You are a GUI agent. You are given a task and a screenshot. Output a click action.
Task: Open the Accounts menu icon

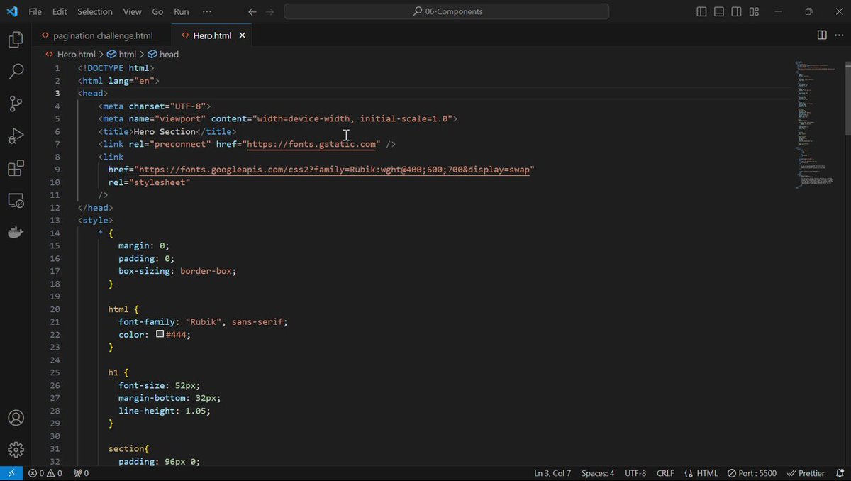click(x=16, y=418)
